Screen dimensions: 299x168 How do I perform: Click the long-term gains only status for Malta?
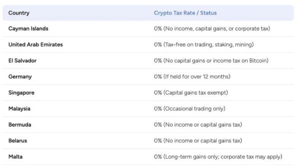tap(218, 157)
